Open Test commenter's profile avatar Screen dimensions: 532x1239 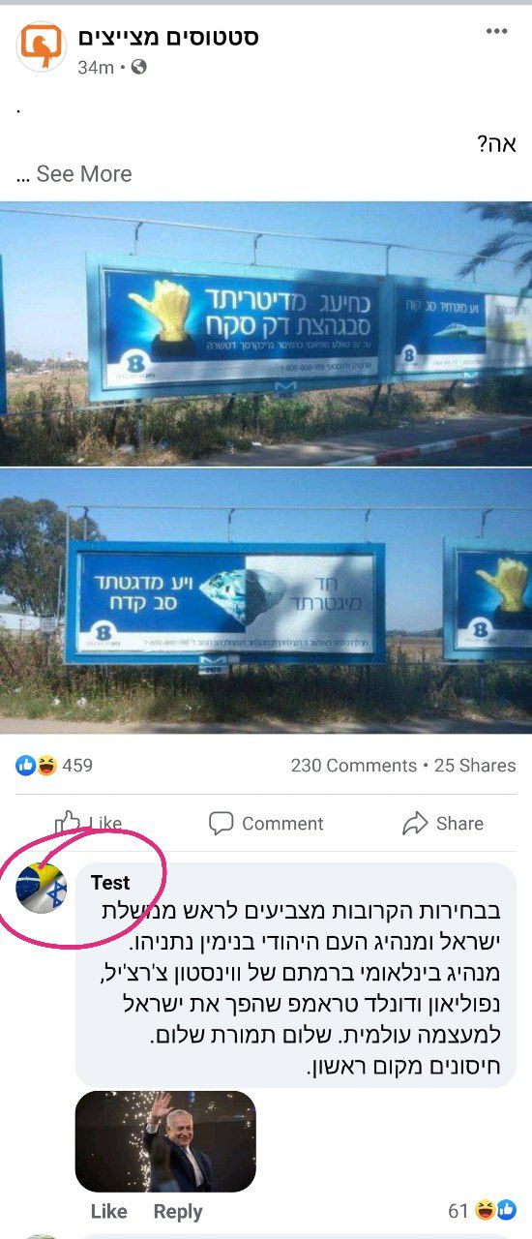pyautogui.click(x=42, y=888)
